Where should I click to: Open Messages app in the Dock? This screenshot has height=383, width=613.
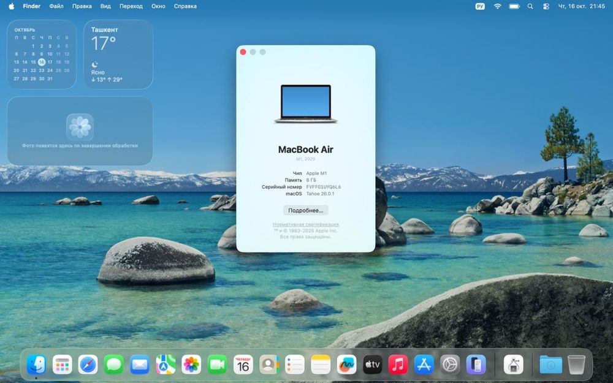tap(114, 365)
